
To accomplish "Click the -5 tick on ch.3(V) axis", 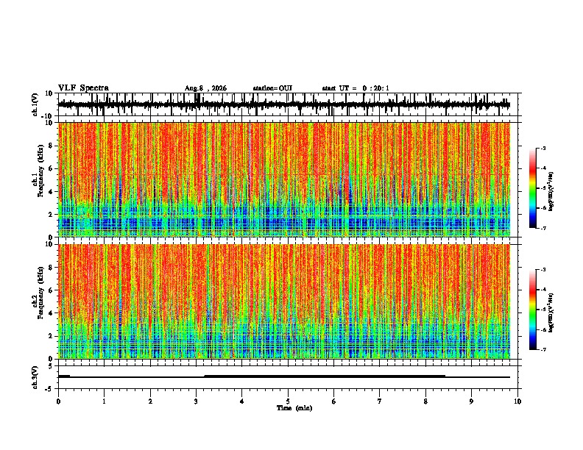I will coord(49,389).
